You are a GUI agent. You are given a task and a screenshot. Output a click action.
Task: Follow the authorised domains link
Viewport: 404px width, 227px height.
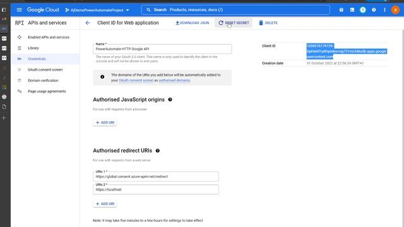pyautogui.click(x=174, y=80)
